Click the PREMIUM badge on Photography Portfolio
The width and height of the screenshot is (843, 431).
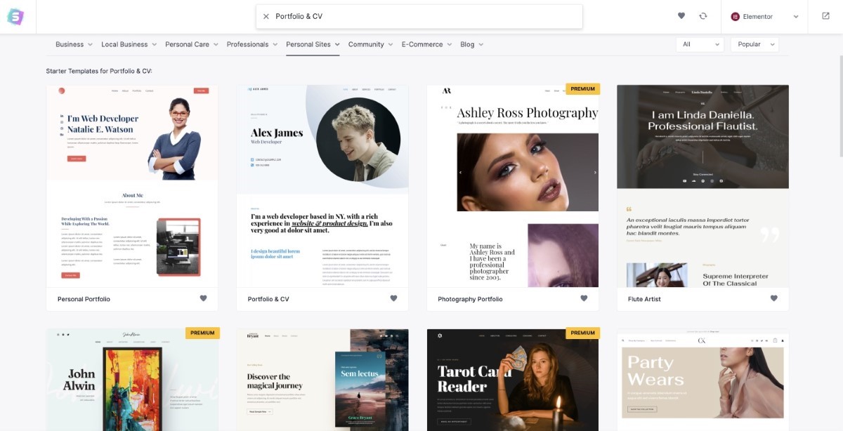tap(582, 89)
